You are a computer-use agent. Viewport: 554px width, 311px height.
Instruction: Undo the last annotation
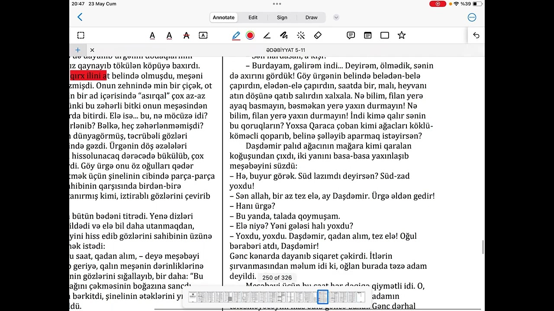[x=476, y=35]
